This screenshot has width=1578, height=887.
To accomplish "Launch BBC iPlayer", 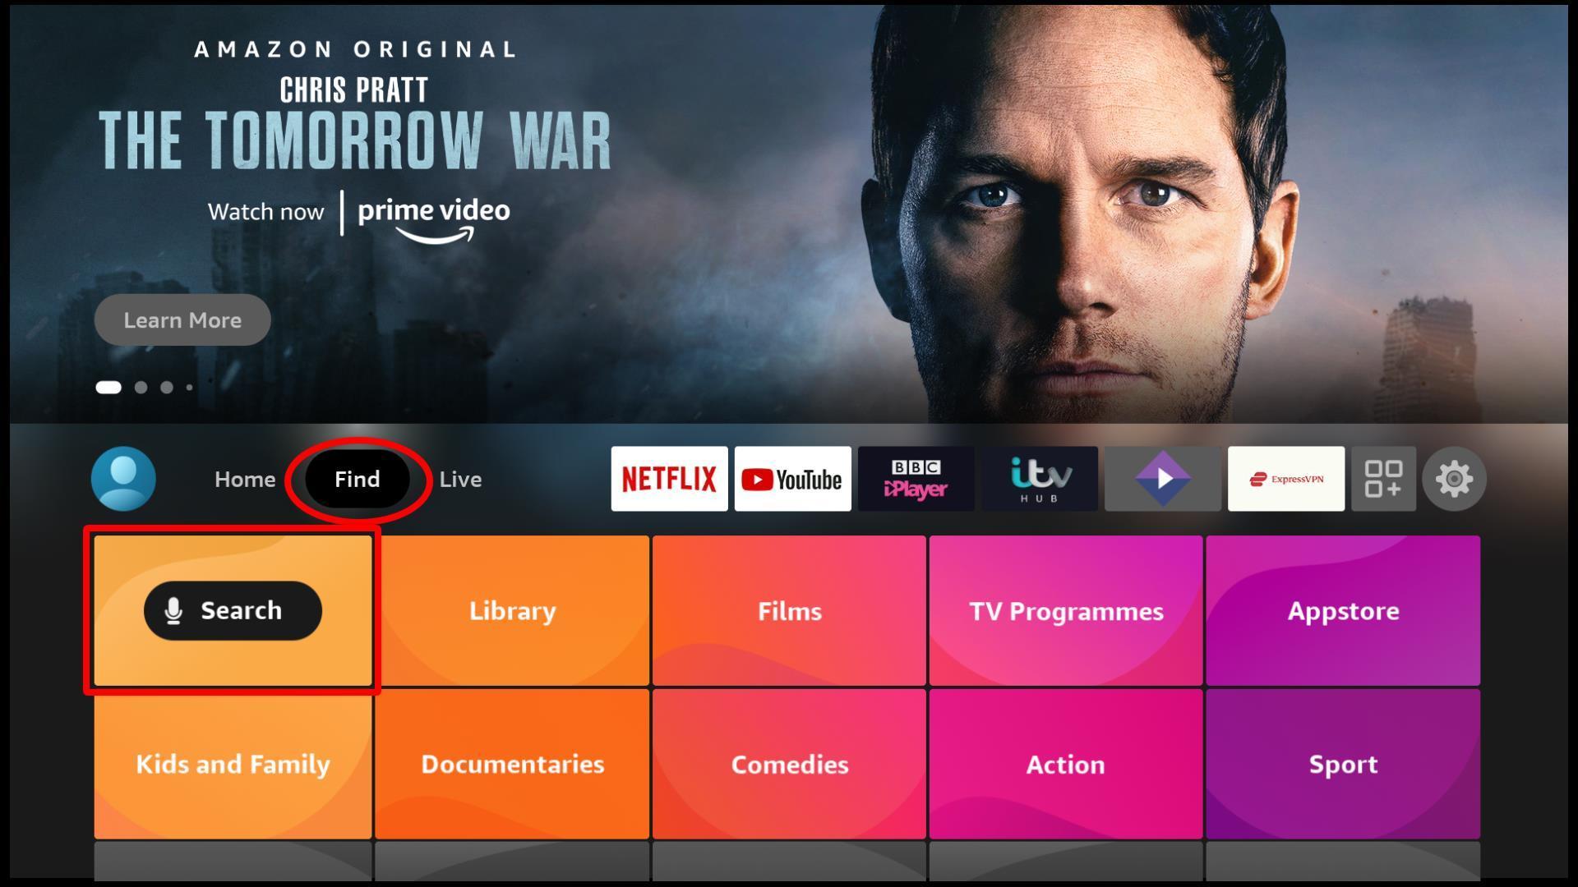I will click(916, 478).
